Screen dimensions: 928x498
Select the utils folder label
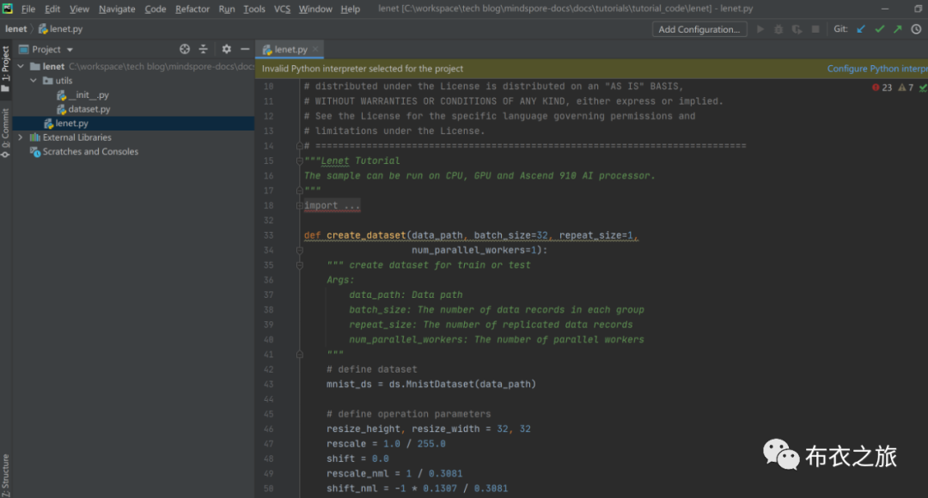(64, 81)
